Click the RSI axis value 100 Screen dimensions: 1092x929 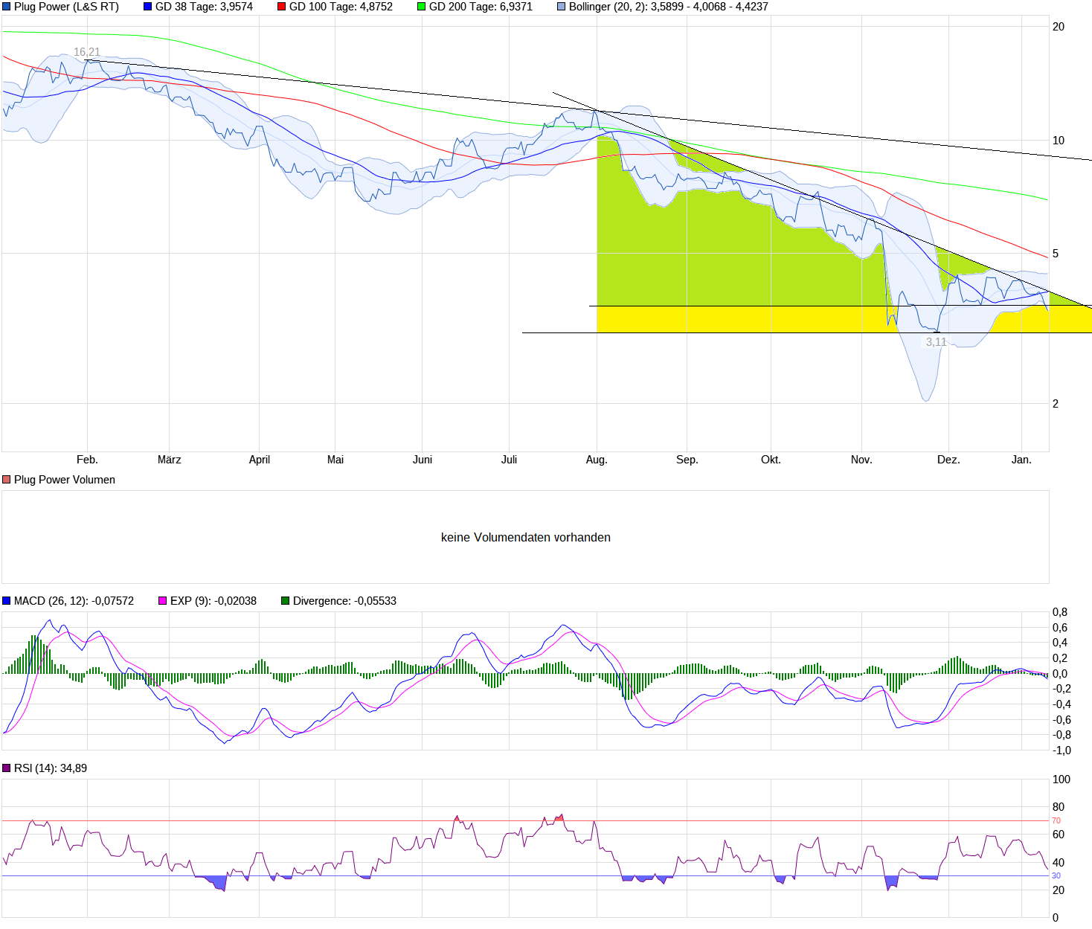pos(1062,779)
